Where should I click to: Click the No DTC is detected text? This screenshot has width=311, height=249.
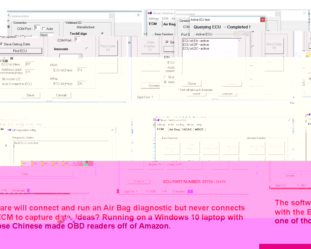tap(26, 143)
